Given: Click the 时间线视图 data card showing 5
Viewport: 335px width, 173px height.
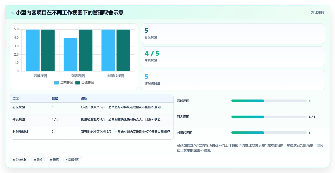Looking at the screenshot, I should pos(233,80).
